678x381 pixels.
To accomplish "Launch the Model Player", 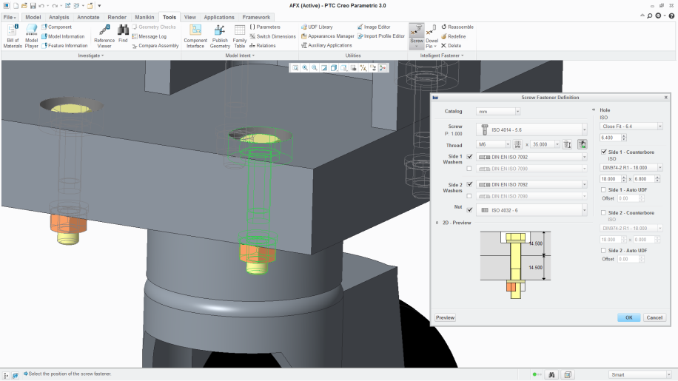I will click(x=32, y=36).
